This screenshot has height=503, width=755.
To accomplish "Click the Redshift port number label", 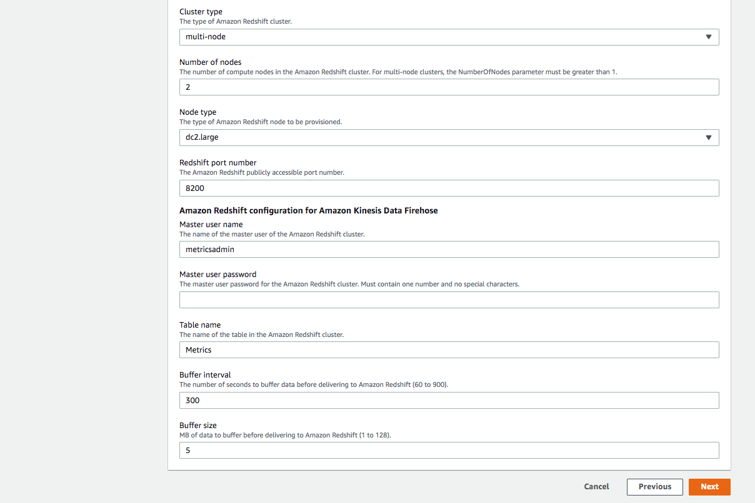I will click(x=218, y=163).
